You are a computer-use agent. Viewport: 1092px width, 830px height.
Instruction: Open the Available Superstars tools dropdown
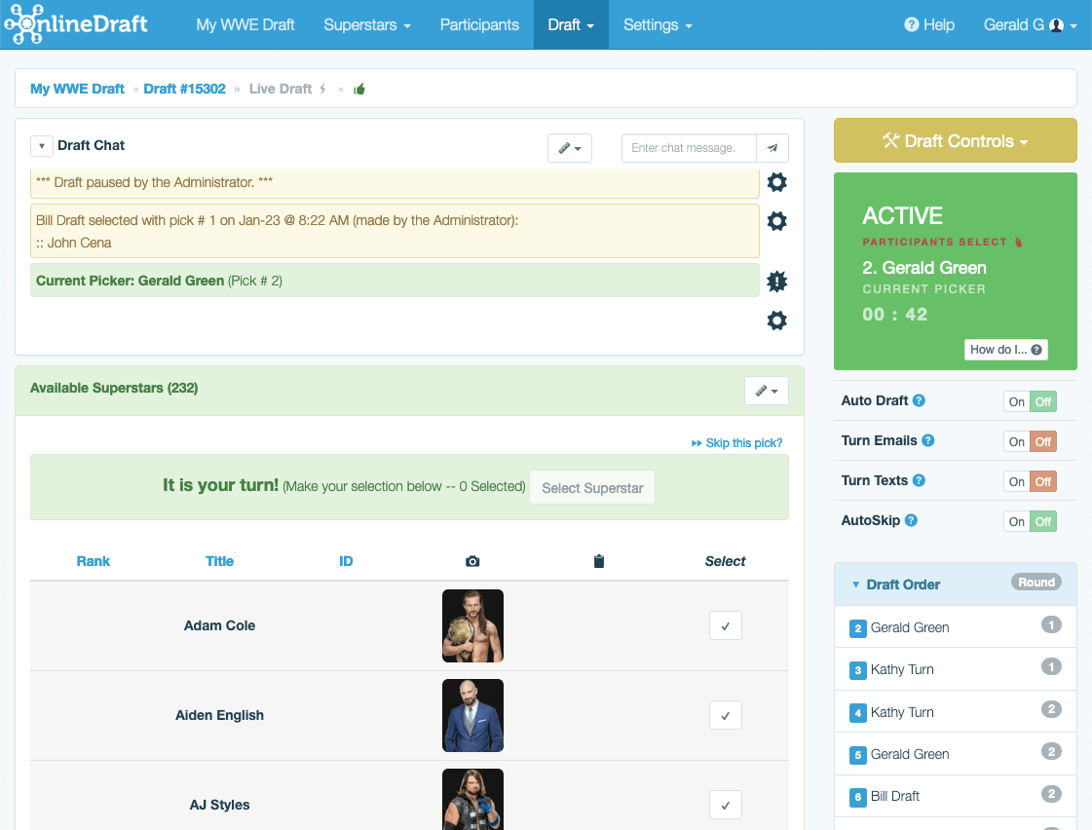pos(767,391)
